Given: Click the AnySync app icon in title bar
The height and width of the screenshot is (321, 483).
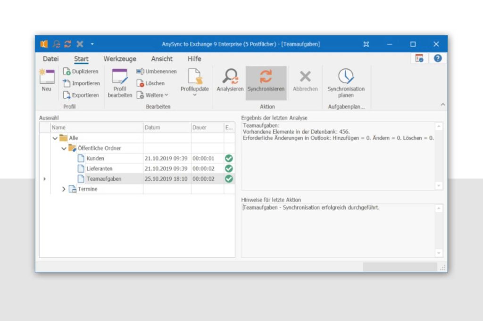Looking at the screenshot, I should [x=44, y=44].
